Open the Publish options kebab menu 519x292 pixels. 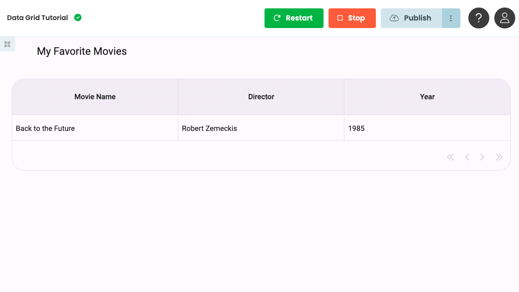451,18
